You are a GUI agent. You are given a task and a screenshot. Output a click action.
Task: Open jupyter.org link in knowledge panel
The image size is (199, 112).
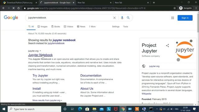(x=154, y=66)
